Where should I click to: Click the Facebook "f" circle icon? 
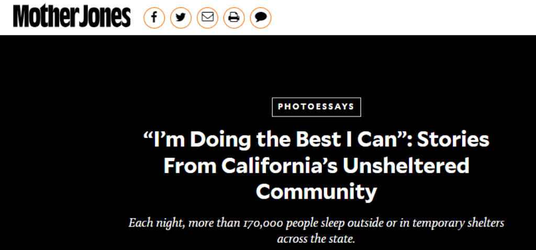(x=154, y=18)
